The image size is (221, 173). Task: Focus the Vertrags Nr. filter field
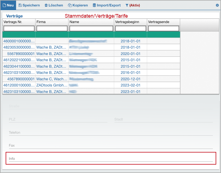coord(19,28)
